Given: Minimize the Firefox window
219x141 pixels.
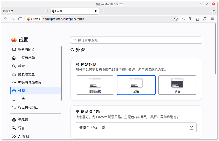Looking at the screenshot, I should [x=200, y=4].
